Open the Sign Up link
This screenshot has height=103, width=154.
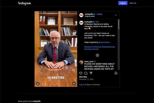[x=133, y=3]
